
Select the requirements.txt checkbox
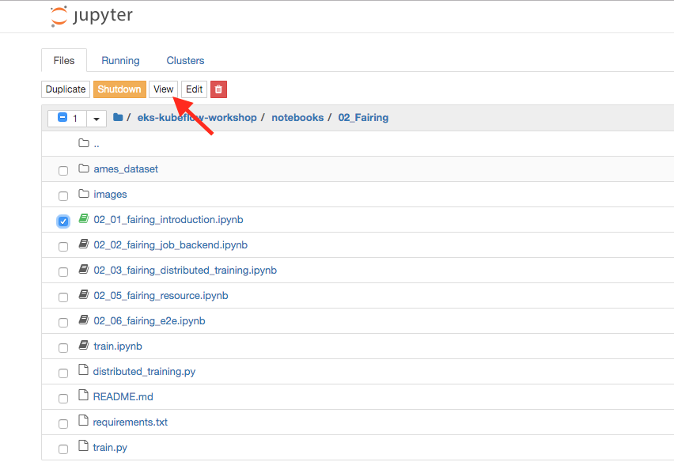[x=63, y=423]
